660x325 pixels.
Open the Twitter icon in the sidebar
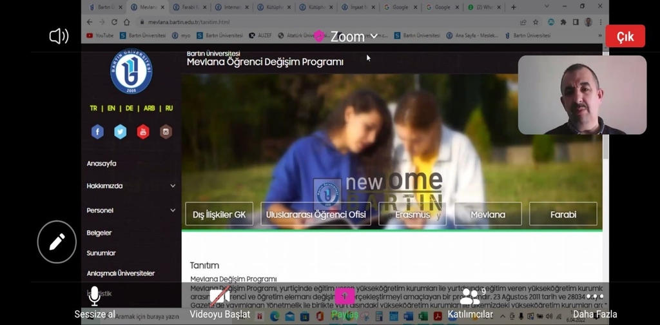(121, 132)
